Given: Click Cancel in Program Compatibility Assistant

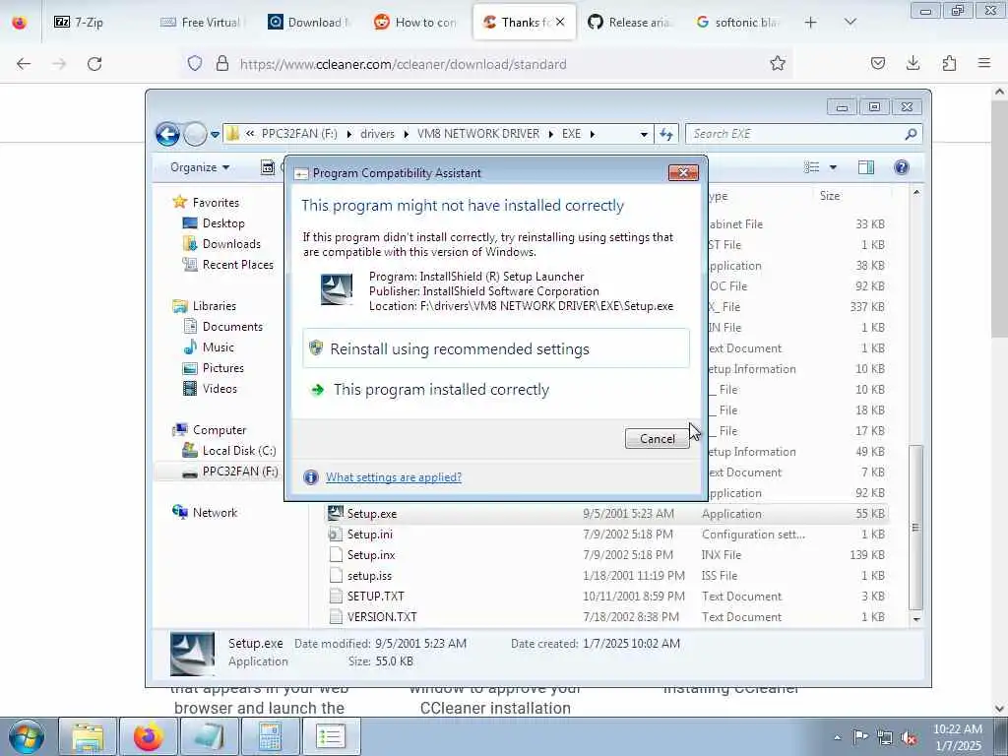Looking at the screenshot, I should click(657, 438).
